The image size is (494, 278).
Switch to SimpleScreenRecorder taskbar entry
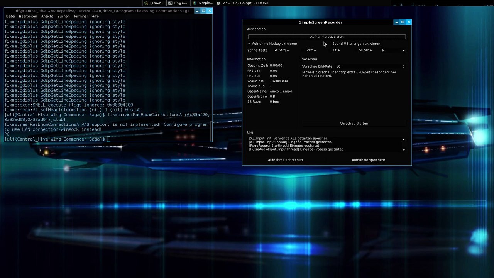coord(203,3)
